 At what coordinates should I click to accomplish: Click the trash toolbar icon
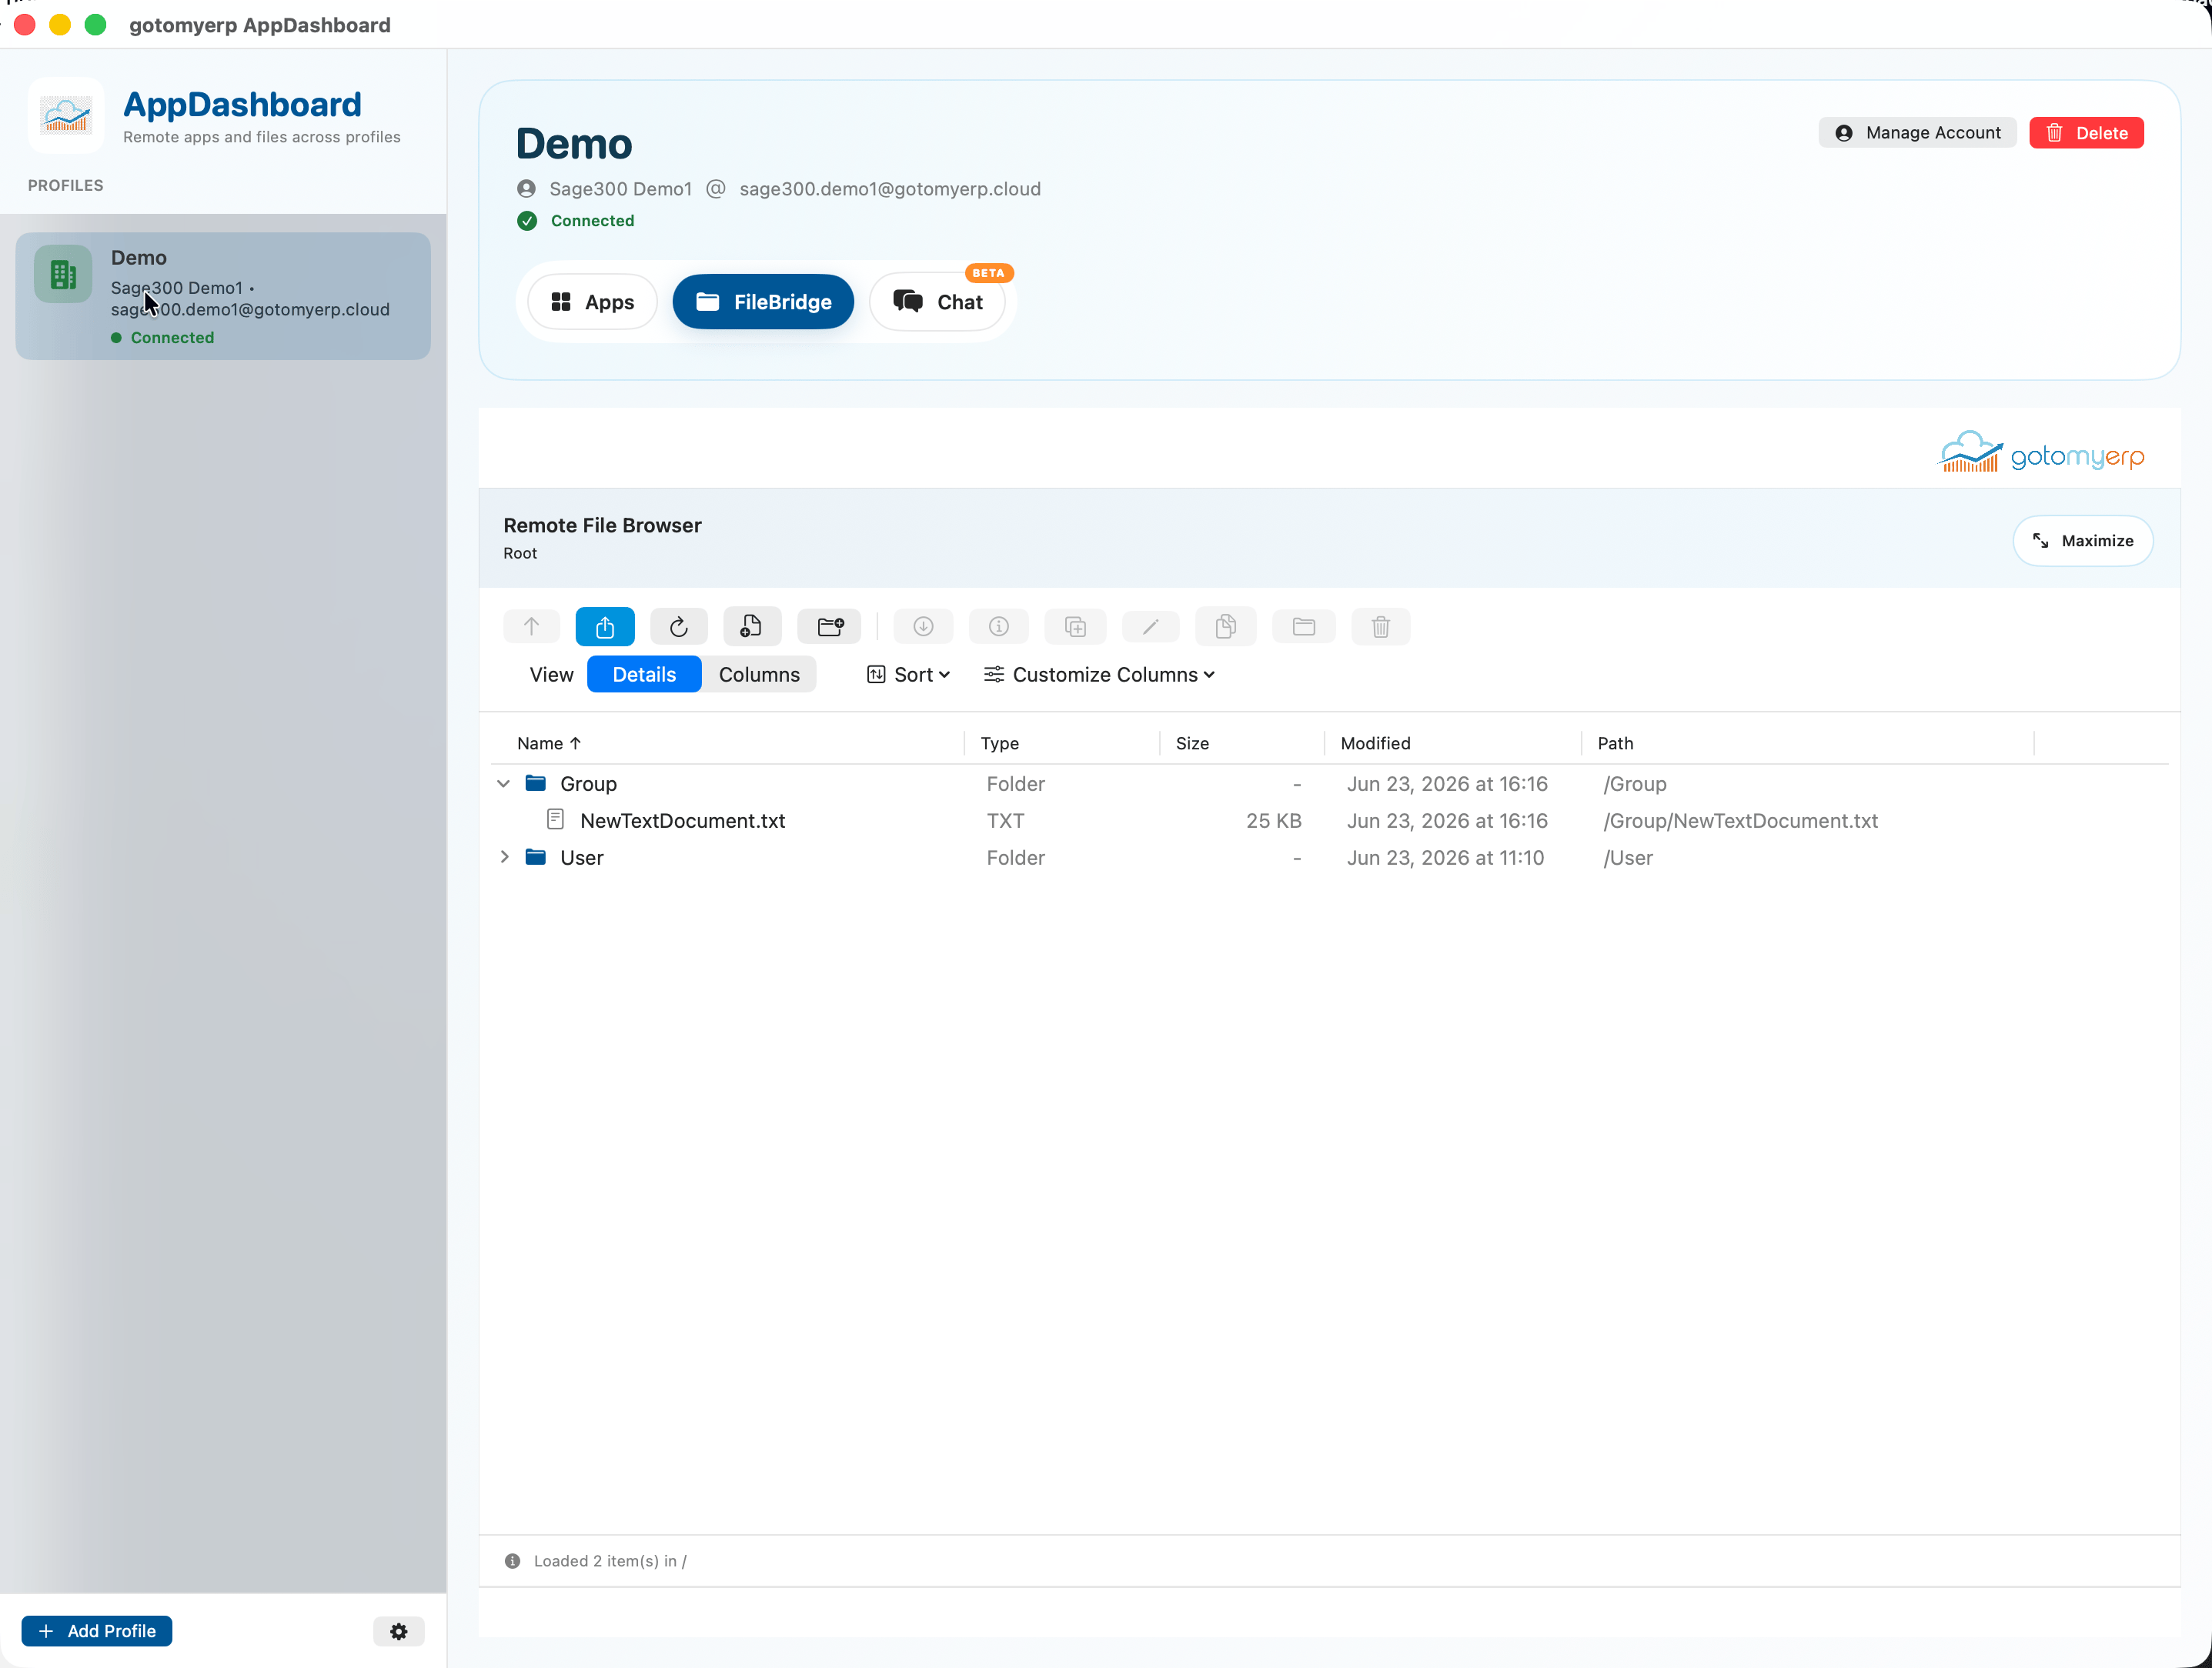[1381, 626]
